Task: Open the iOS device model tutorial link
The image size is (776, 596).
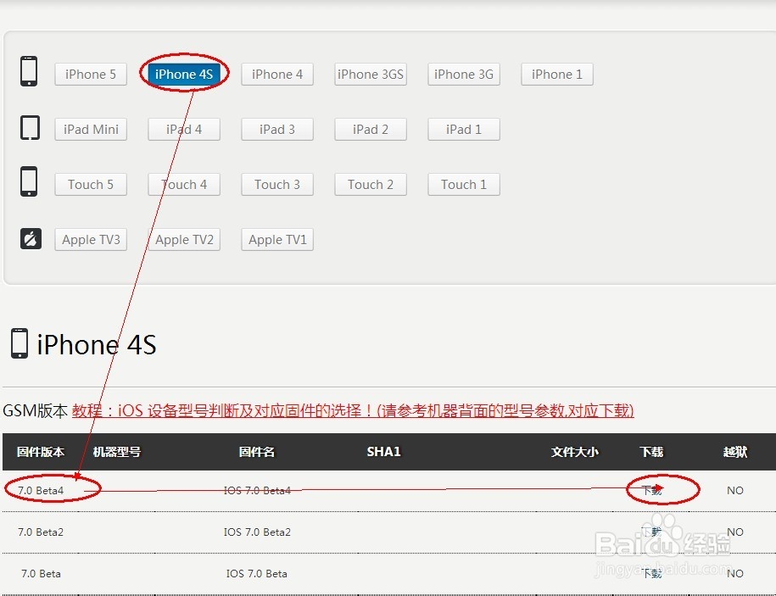Action: (x=353, y=411)
